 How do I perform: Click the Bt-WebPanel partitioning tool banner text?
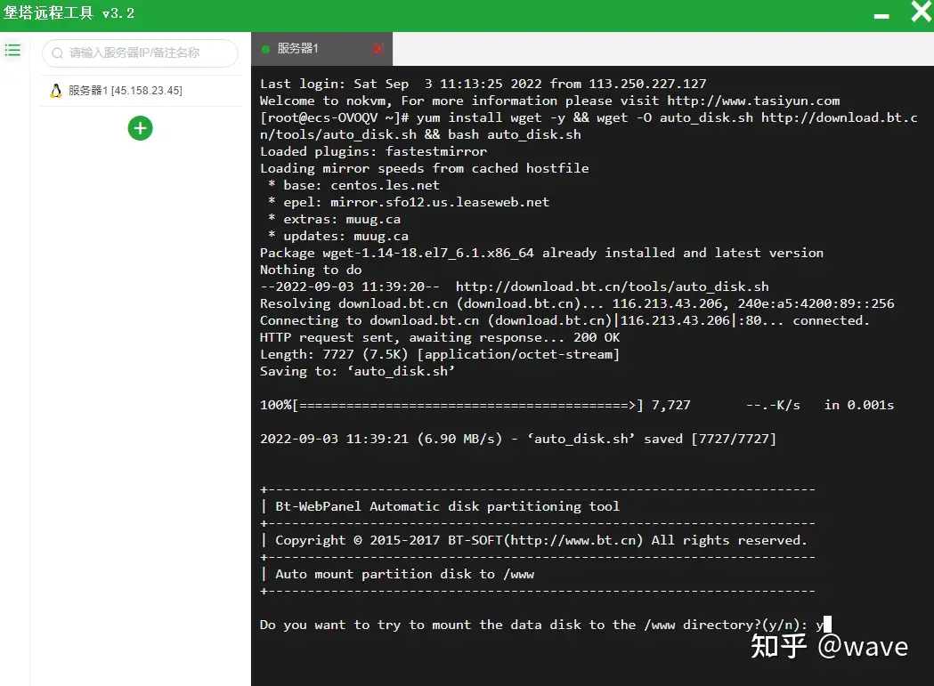pos(445,505)
